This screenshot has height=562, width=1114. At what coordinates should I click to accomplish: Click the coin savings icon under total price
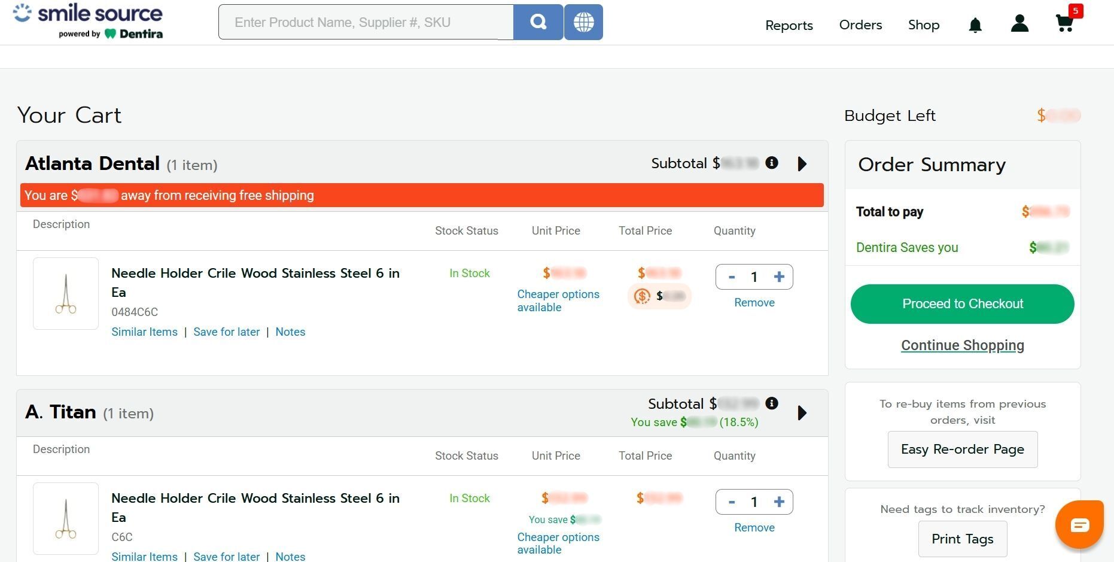pos(643,296)
